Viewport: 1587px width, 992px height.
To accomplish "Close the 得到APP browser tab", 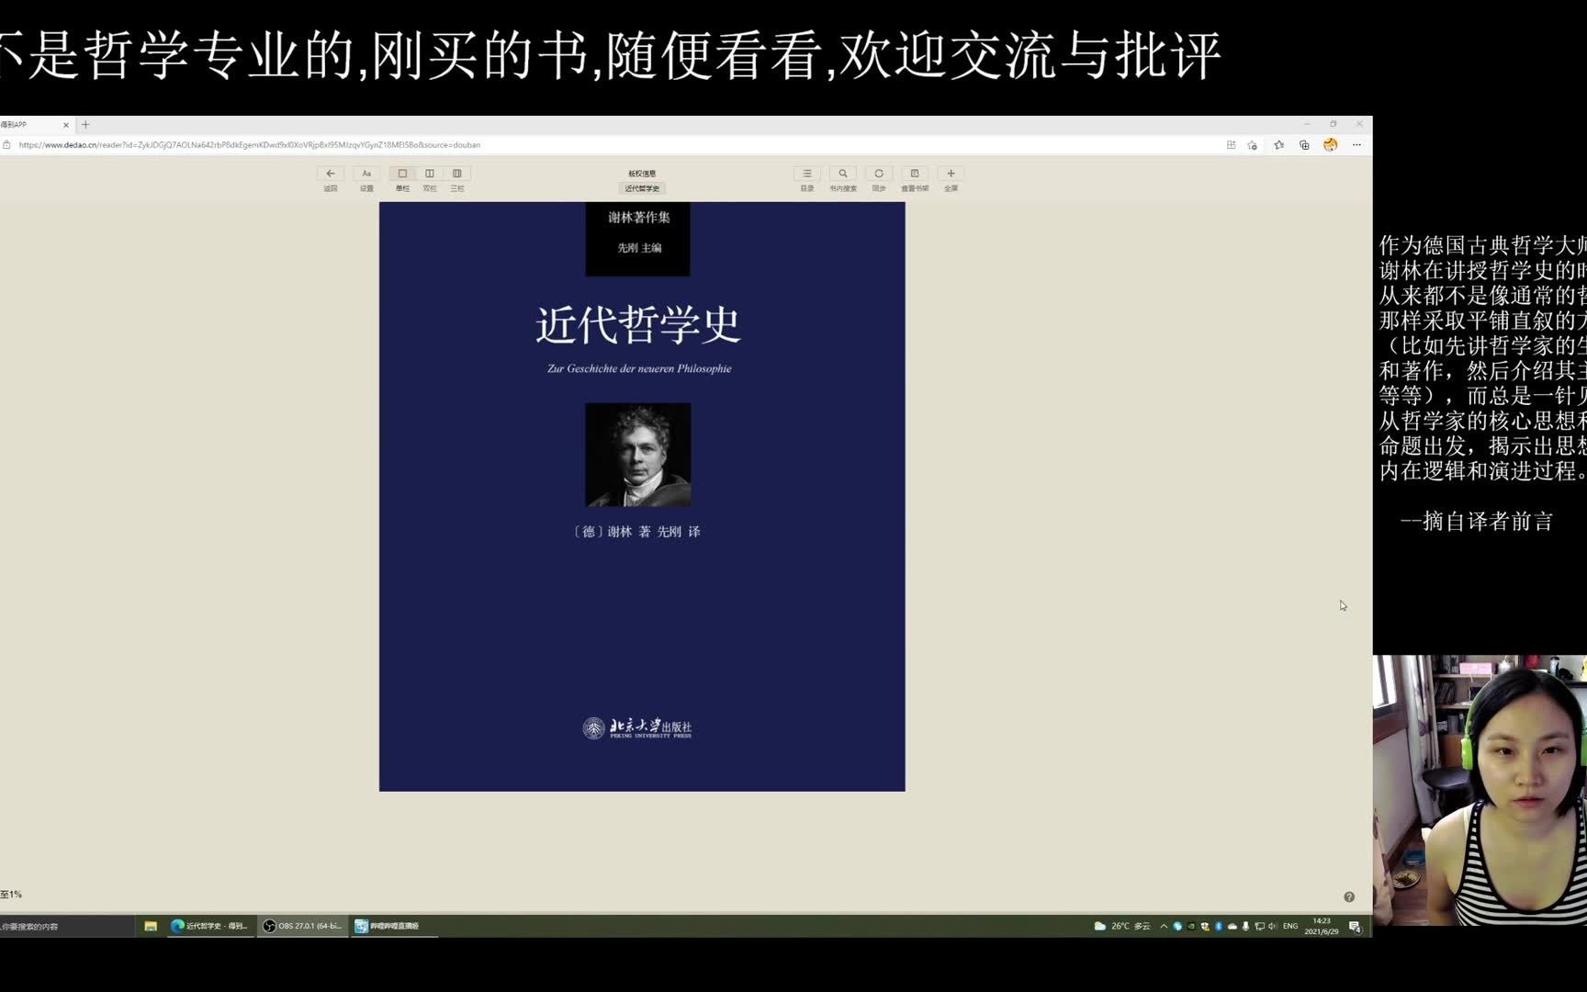I will pos(66,125).
